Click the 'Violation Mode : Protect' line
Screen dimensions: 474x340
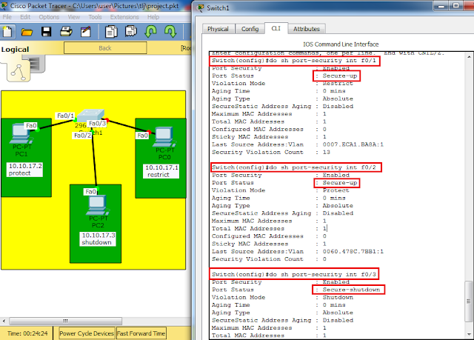[281, 190]
